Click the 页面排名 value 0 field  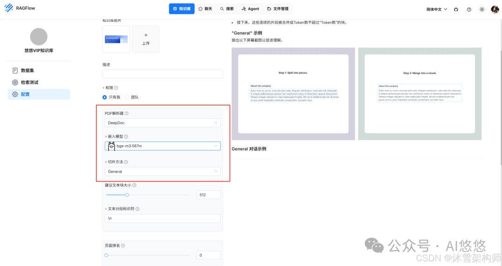(208, 255)
